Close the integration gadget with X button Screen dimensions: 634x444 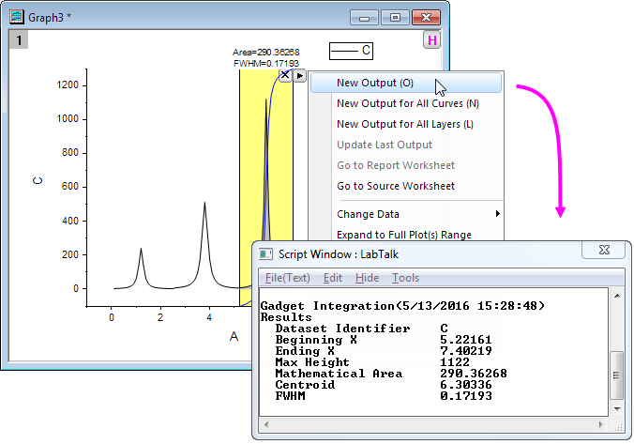(x=285, y=75)
